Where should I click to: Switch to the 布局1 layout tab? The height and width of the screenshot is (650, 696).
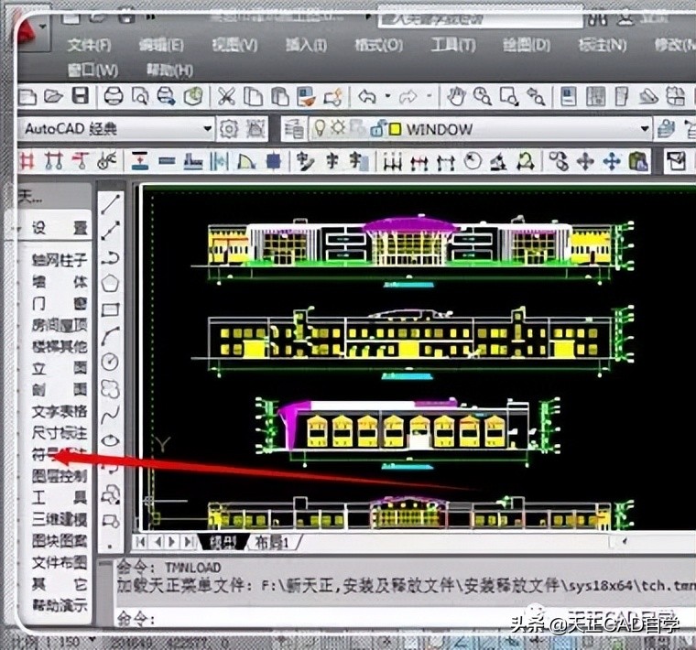point(272,543)
